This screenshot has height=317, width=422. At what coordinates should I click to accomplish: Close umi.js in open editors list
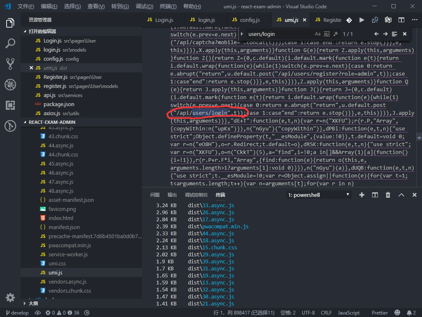coord(31,68)
